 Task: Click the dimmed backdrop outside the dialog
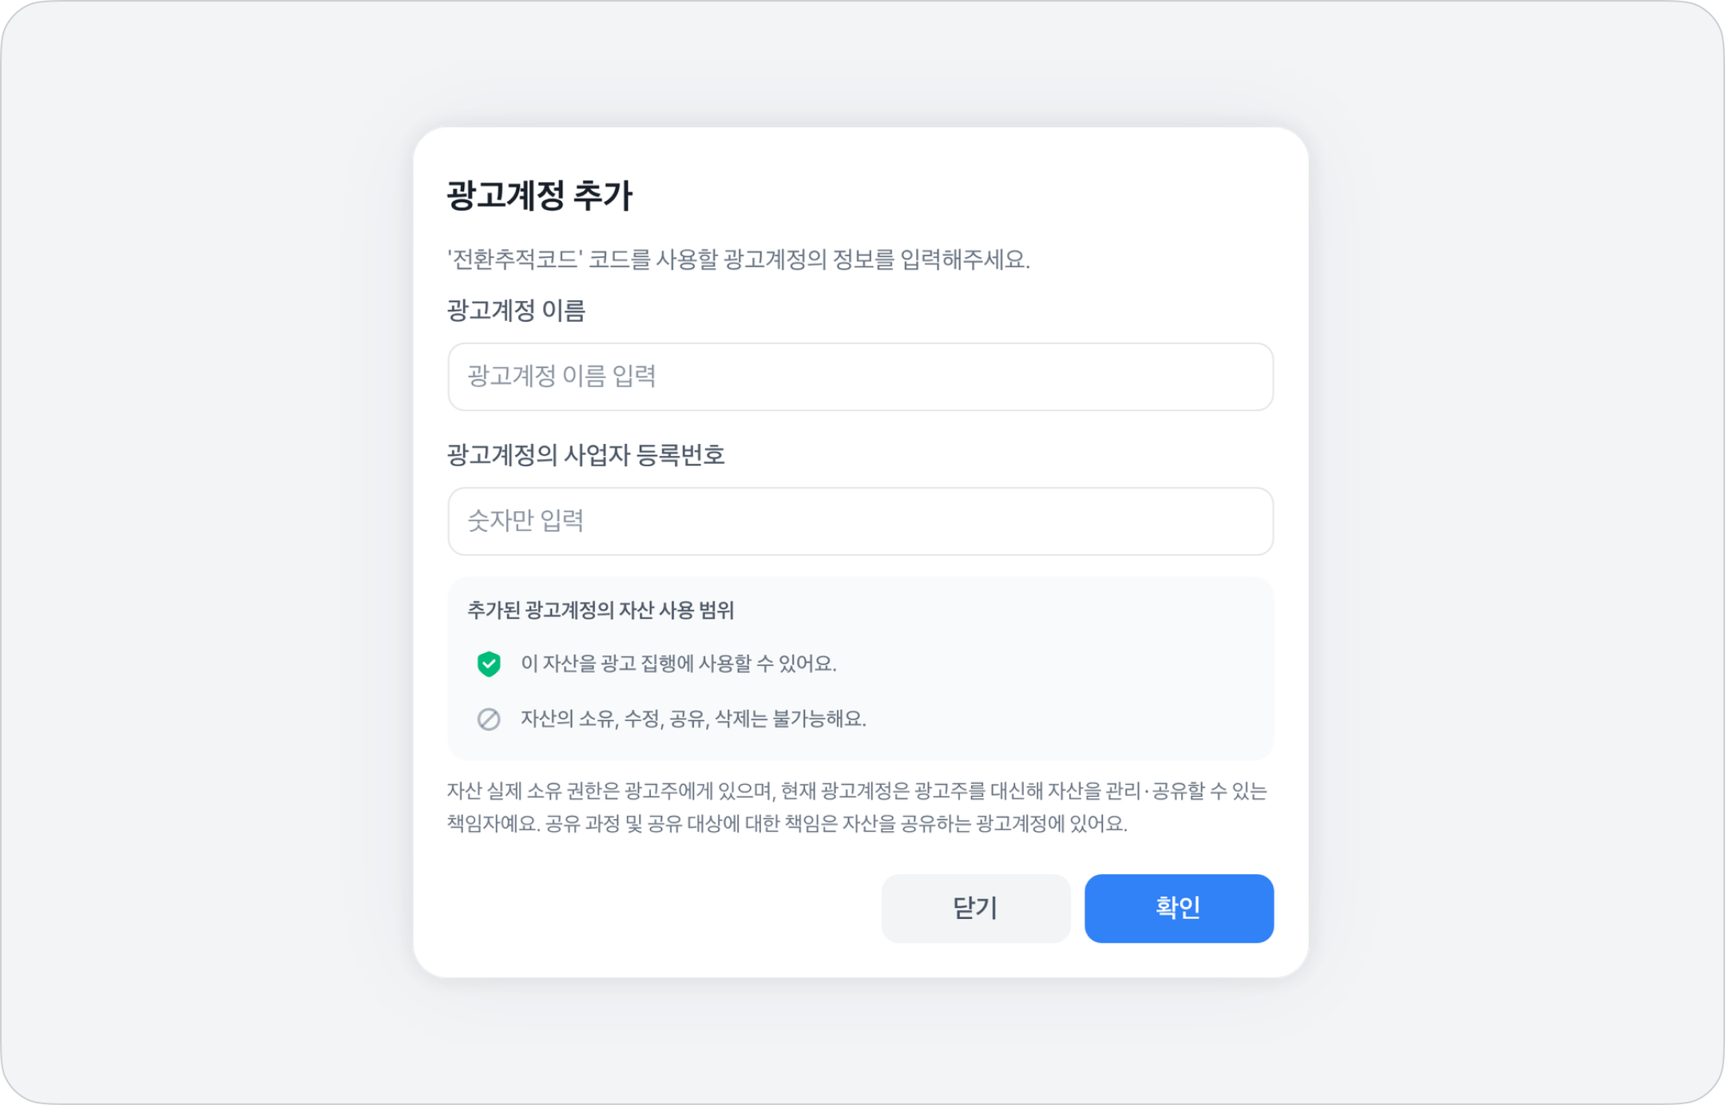(x=200, y=559)
